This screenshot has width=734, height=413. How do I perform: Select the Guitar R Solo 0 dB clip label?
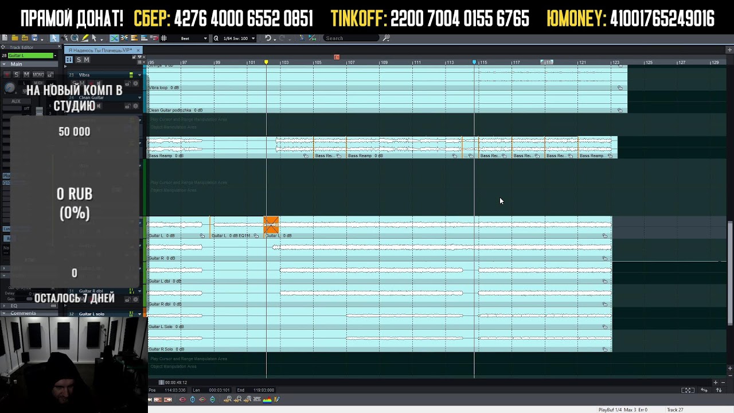coord(166,349)
